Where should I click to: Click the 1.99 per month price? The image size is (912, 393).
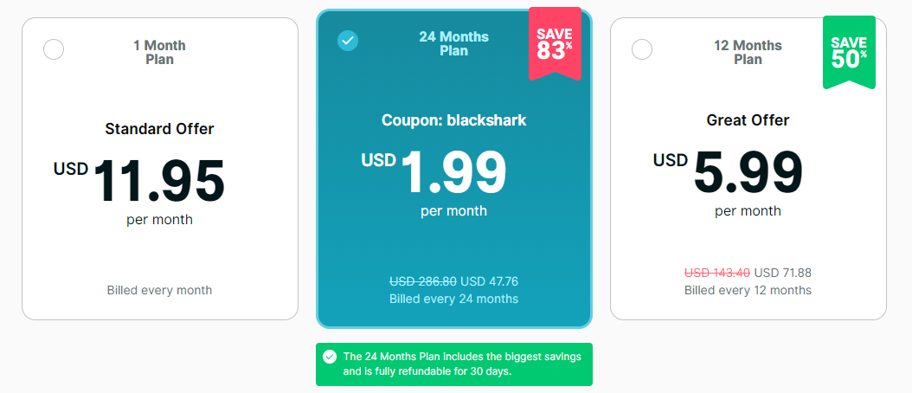point(454,171)
